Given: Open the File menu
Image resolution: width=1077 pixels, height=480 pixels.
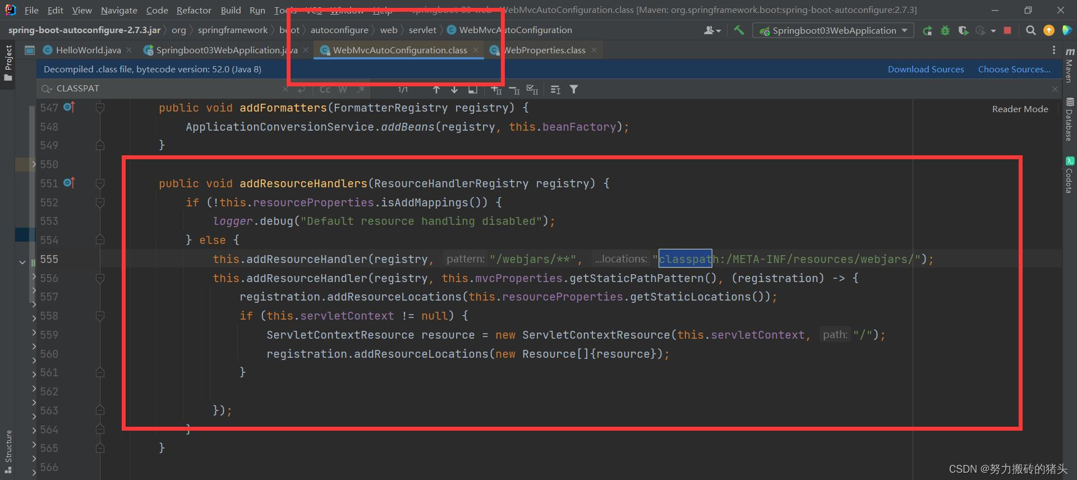Looking at the screenshot, I should click(31, 10).
